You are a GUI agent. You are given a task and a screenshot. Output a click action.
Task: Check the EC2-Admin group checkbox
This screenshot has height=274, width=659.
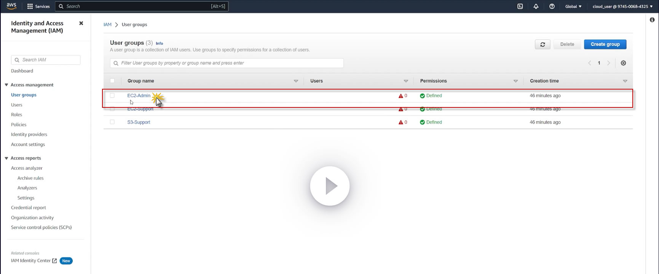click(112, 96)
